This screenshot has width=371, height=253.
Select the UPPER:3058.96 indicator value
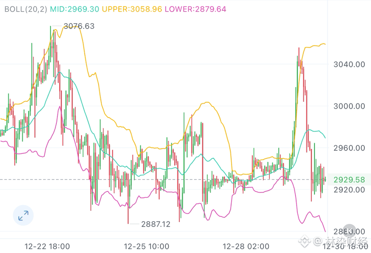point(132,9)
